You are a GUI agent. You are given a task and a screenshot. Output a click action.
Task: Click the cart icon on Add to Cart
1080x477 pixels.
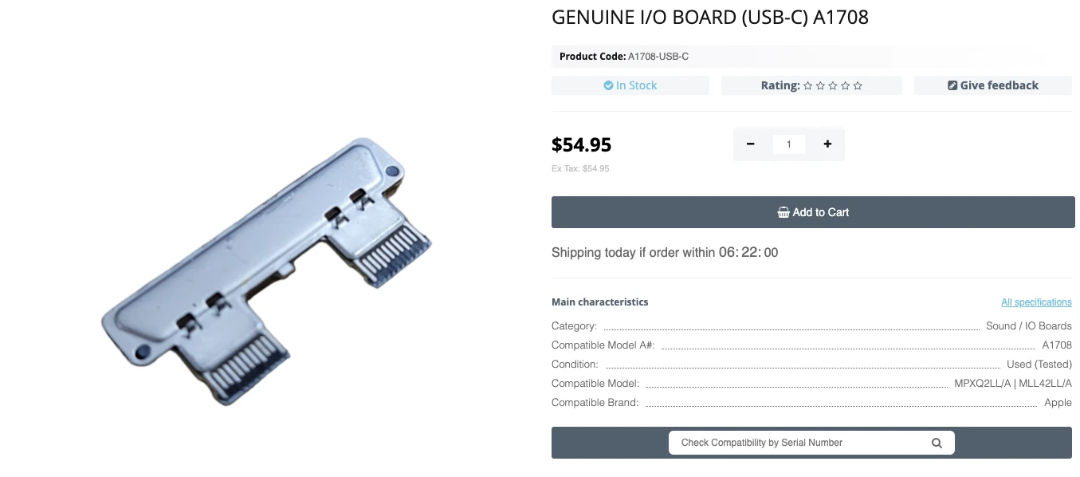[x=783, y=212]
